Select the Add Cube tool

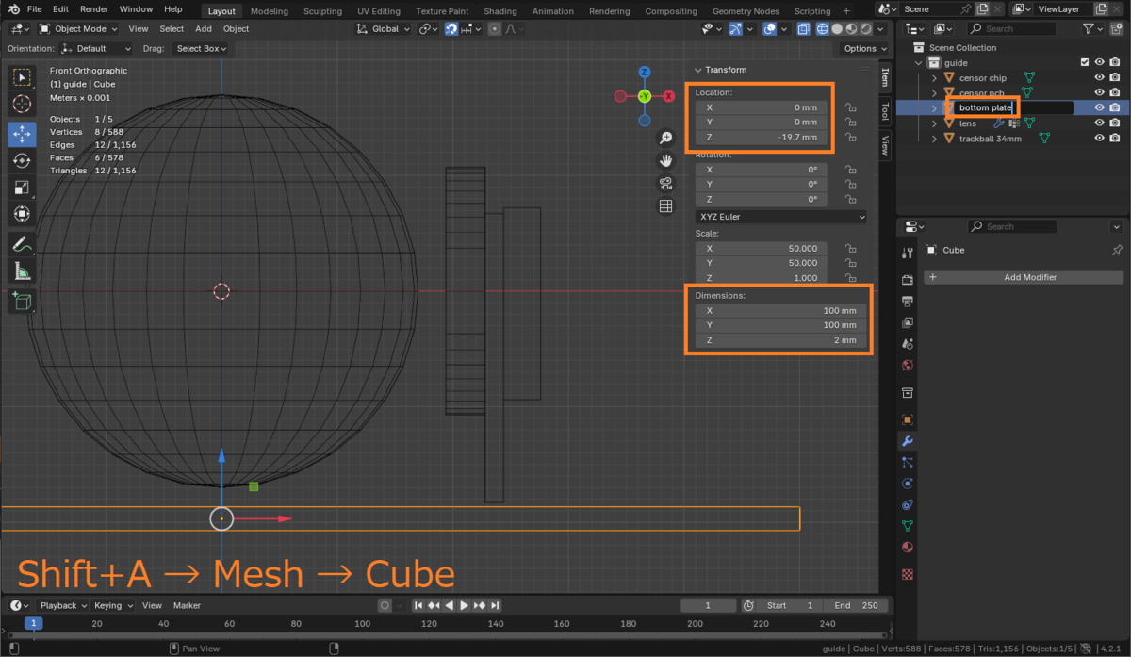(23, 302)
